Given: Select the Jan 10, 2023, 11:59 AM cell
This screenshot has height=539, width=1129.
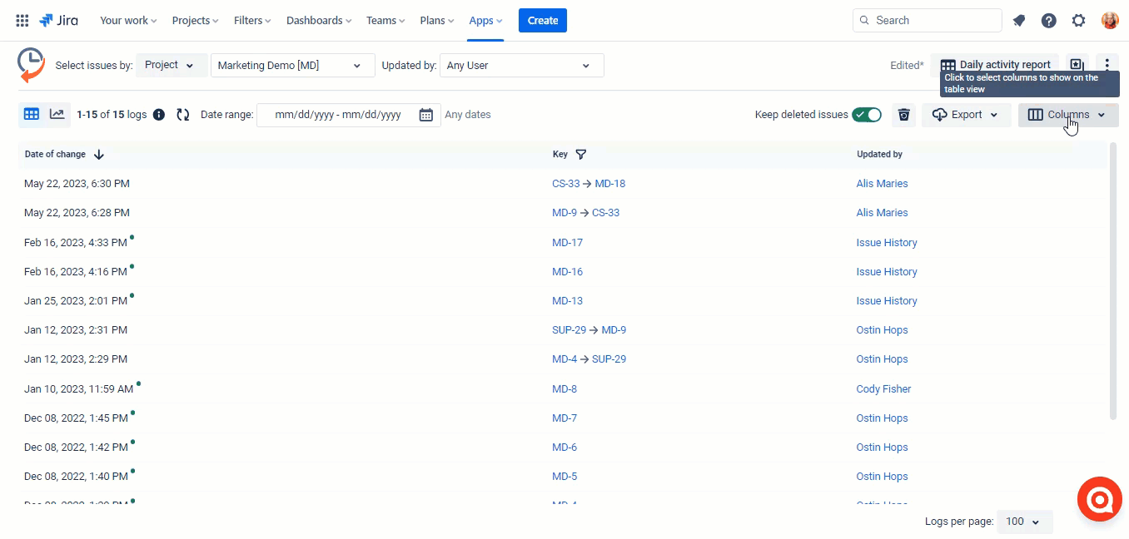Looking at the screenshot, I should (78, 389).
